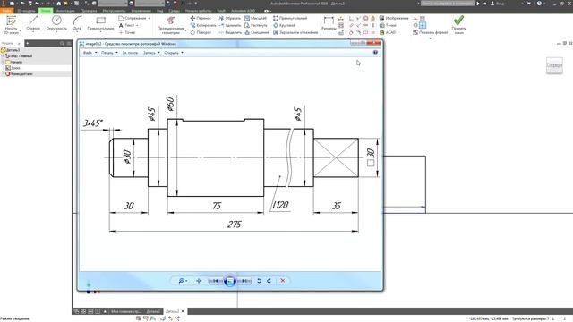The height and width of the screenshot is (322, 573).
Task: Open the Vault ribbon tab
Action: coord(221,11)
